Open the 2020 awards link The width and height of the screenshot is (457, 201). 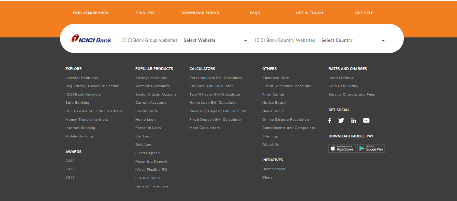click(x=70, y=161)
